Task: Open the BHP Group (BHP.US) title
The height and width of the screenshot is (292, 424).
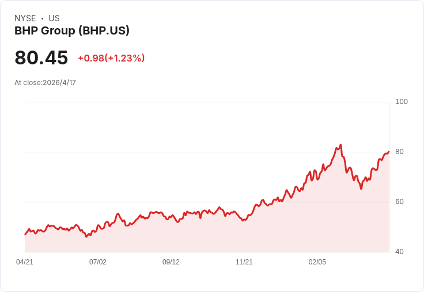Action: [72, 31]
